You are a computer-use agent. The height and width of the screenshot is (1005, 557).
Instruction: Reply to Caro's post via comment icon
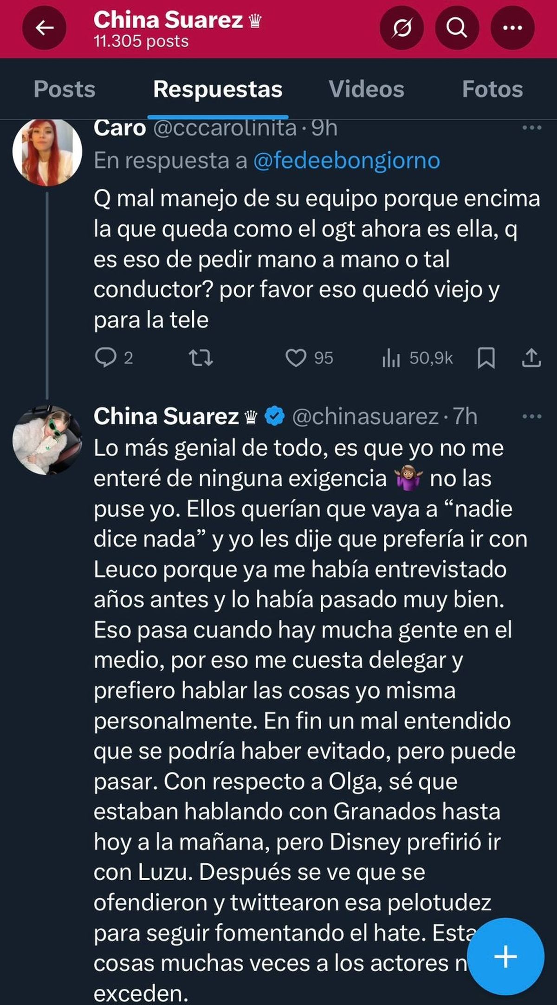tap(106, 358)
